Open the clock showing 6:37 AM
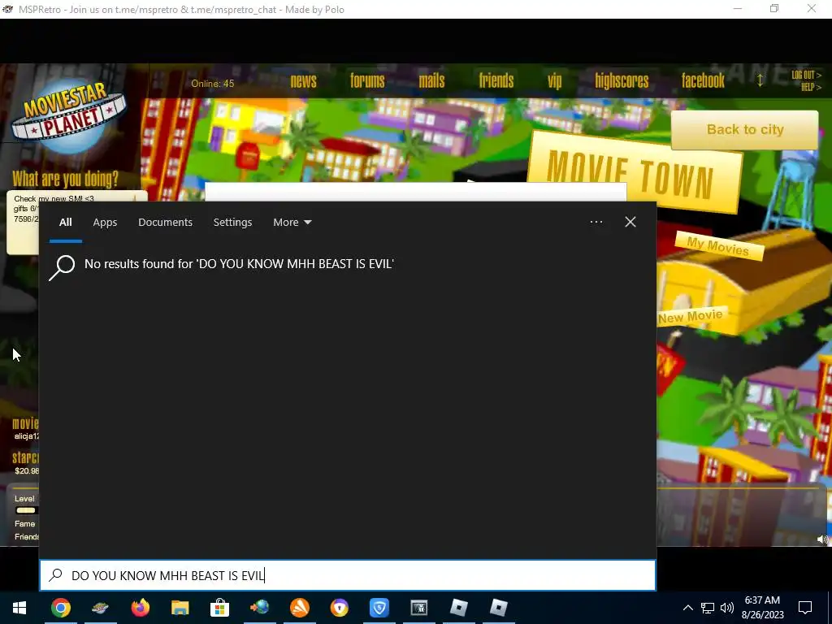This screenshot has height=624, width=832. click(x=762, y=608)
